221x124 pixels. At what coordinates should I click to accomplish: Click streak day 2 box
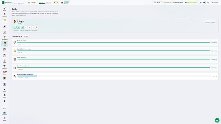tap(19, 27)
